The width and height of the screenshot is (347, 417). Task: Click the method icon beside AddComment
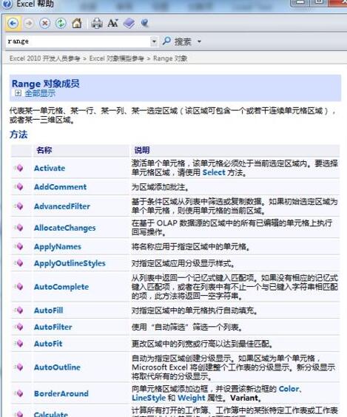[19, 187]
